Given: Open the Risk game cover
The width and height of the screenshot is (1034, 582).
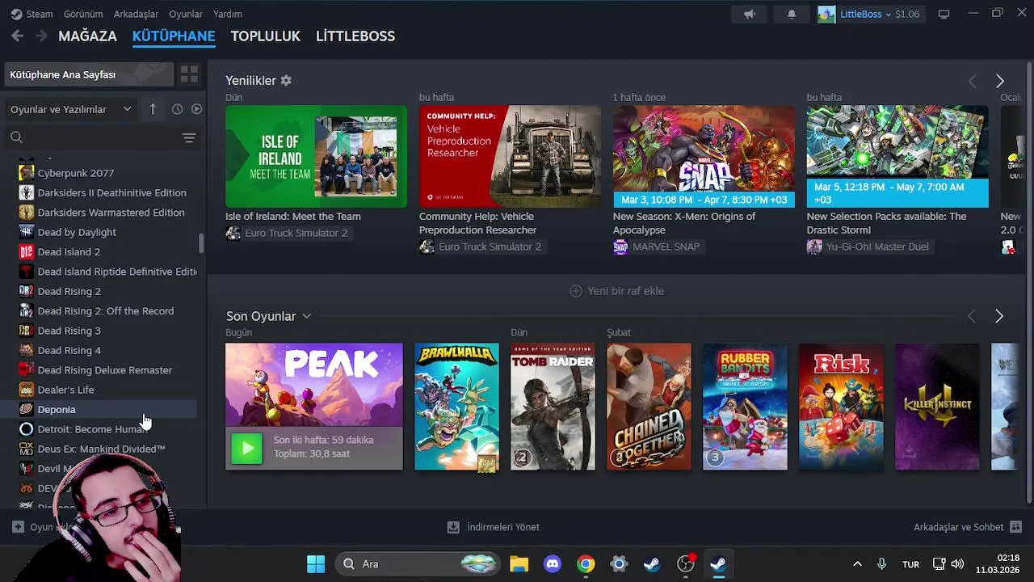Looking at the screenshot, I should 842,407.
